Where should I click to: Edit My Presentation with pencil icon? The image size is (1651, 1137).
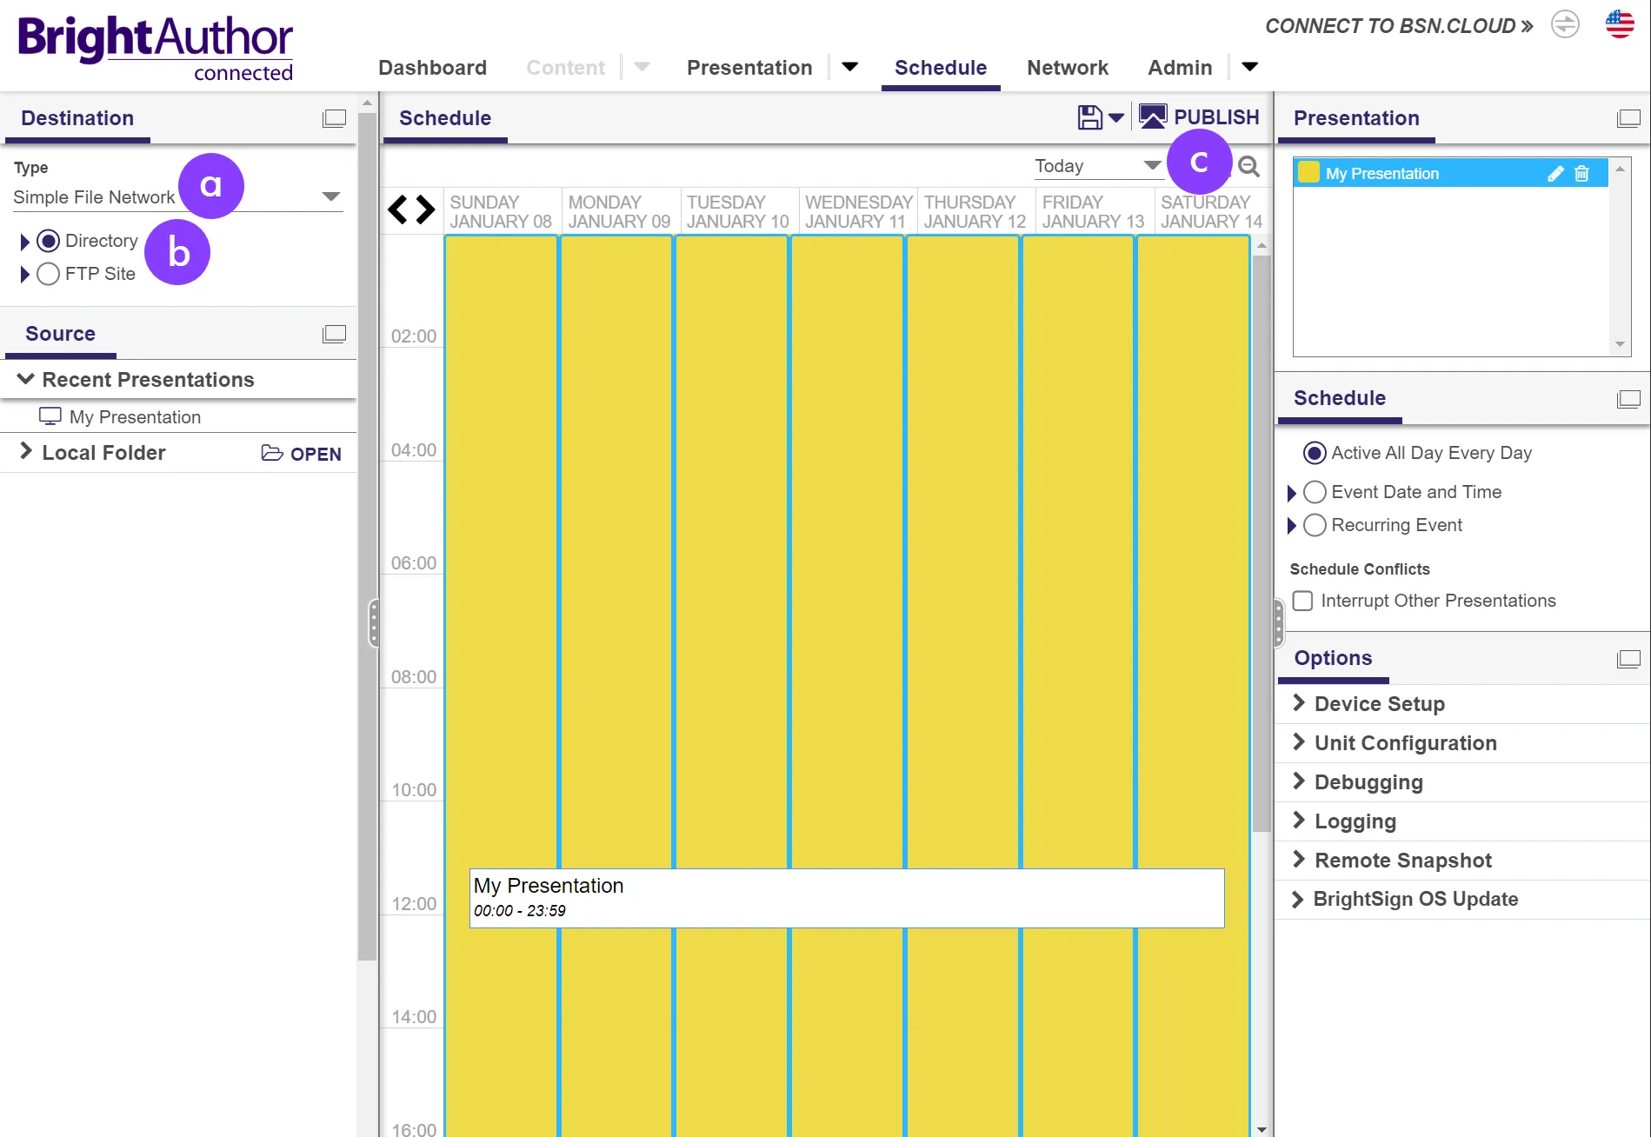(x=1555, y=174)
